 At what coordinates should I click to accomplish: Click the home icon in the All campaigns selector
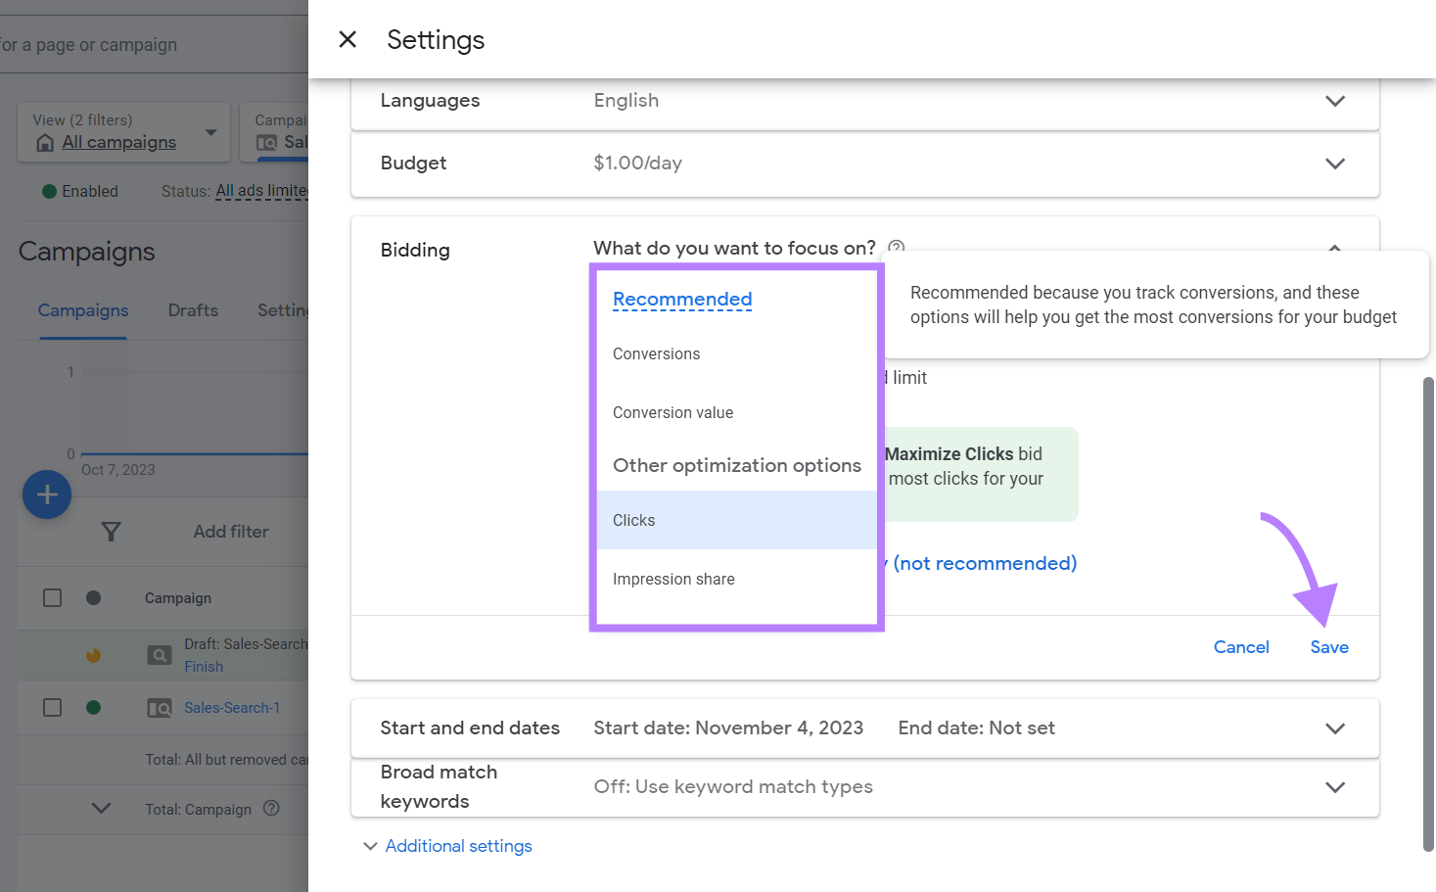(44, 142)
